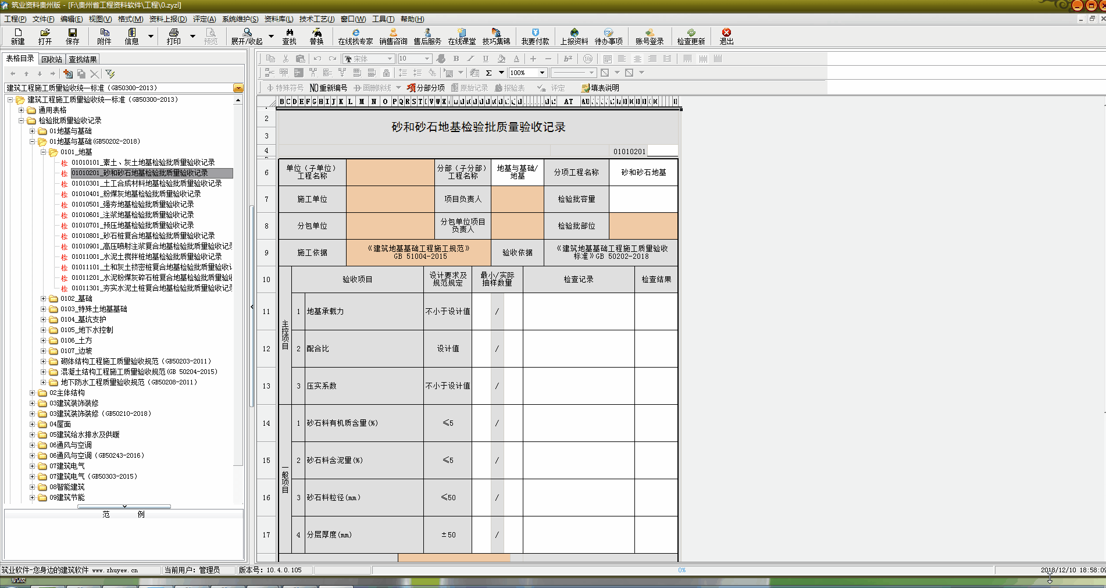Click the 分部分项 toolbar icon

[426, 88]
